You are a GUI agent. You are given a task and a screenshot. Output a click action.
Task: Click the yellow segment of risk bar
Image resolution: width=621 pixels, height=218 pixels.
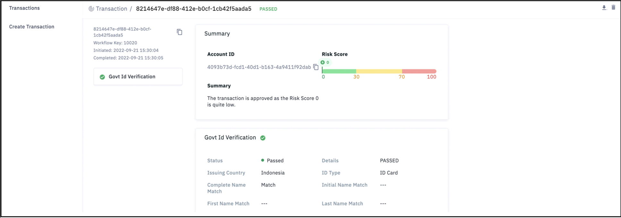[x=379, y=71]
